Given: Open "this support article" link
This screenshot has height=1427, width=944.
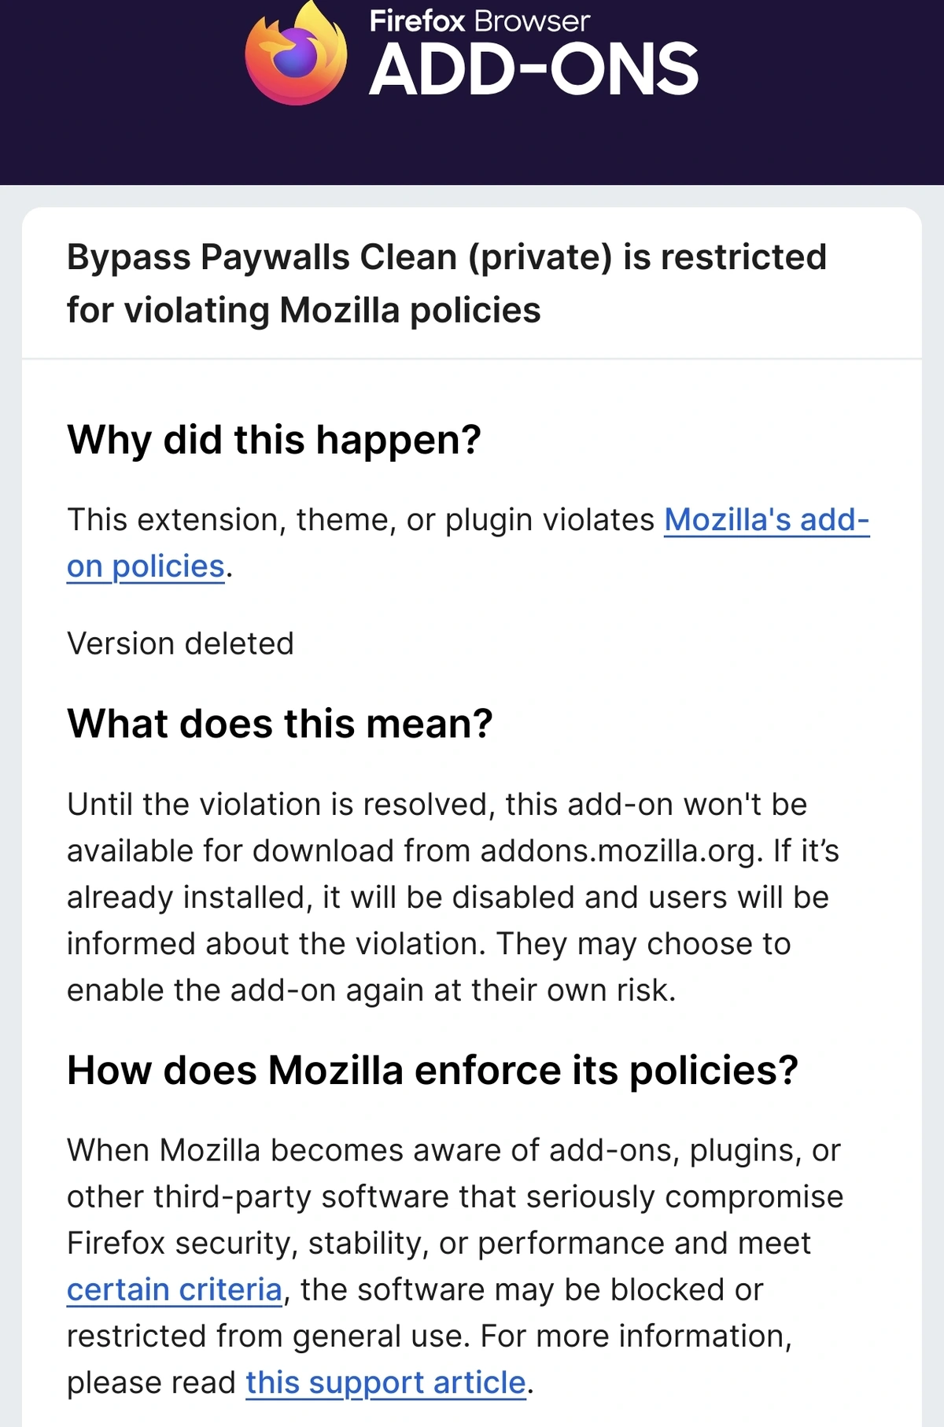Looking at the screenshot, I should (385, 1382).
